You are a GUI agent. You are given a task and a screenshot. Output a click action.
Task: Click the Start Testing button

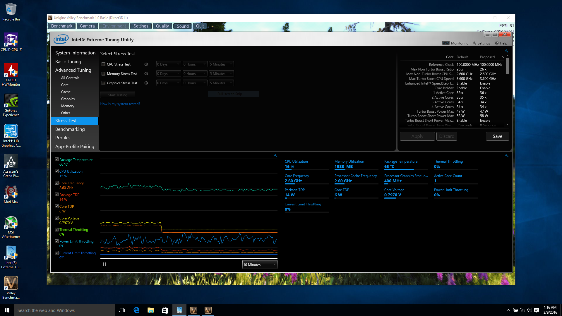pos(118,95)
